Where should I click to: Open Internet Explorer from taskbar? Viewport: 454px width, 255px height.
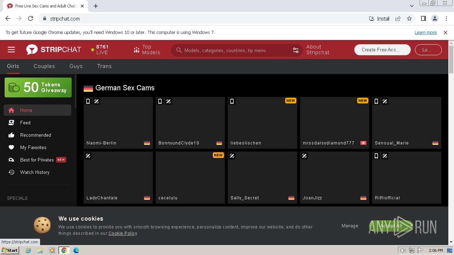28,250
